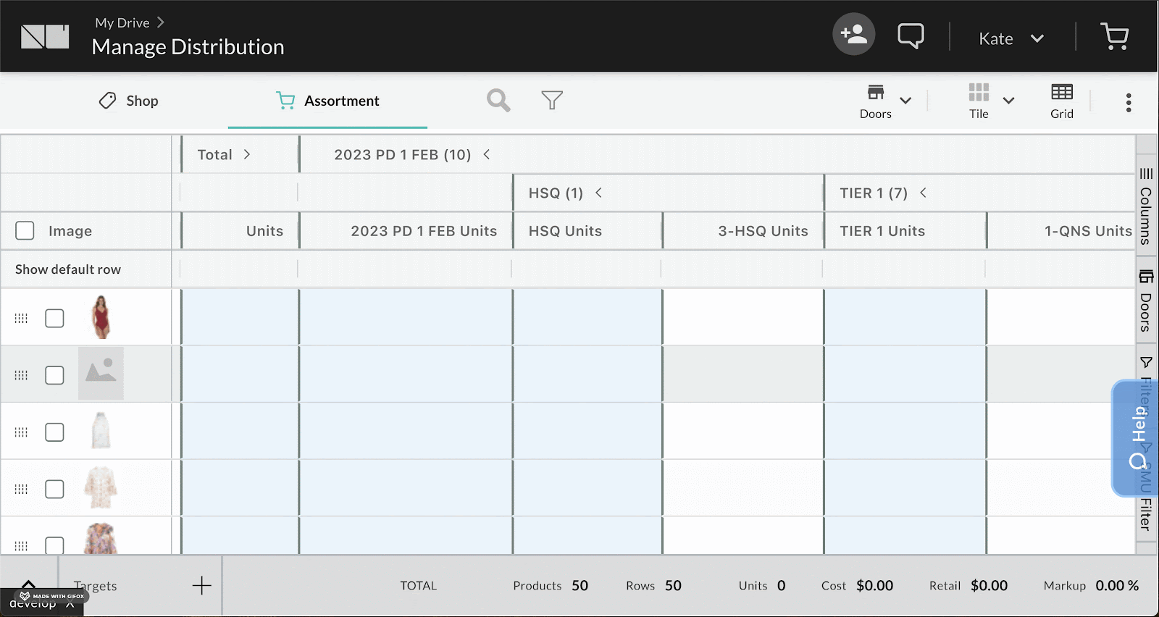Click the red swimsuit product thumbnail
The image size is (1159, 617).
(101, 317)
